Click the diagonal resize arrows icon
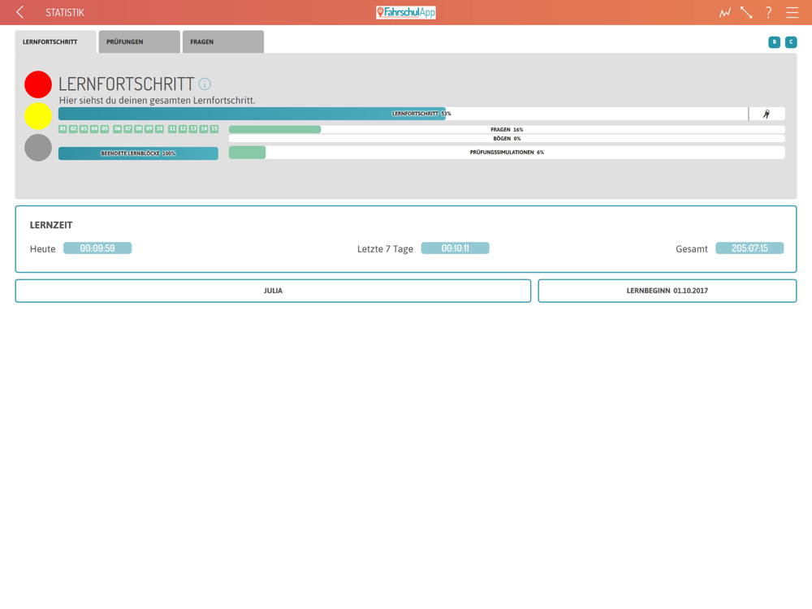 click(x=746, y=12)
